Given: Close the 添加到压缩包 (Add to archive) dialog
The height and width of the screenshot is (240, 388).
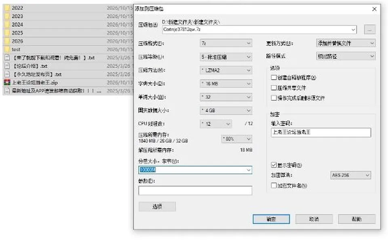Looking at the screenshot, I should point(374,9).
